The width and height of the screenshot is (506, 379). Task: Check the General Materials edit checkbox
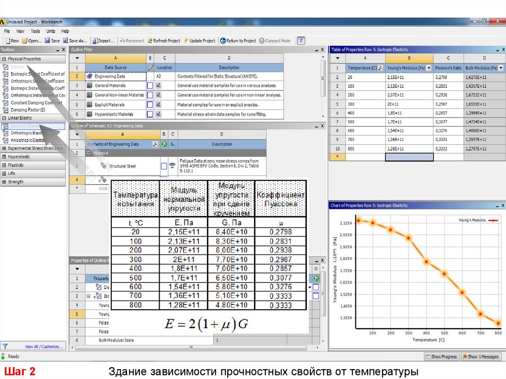(x=150, y=85)
